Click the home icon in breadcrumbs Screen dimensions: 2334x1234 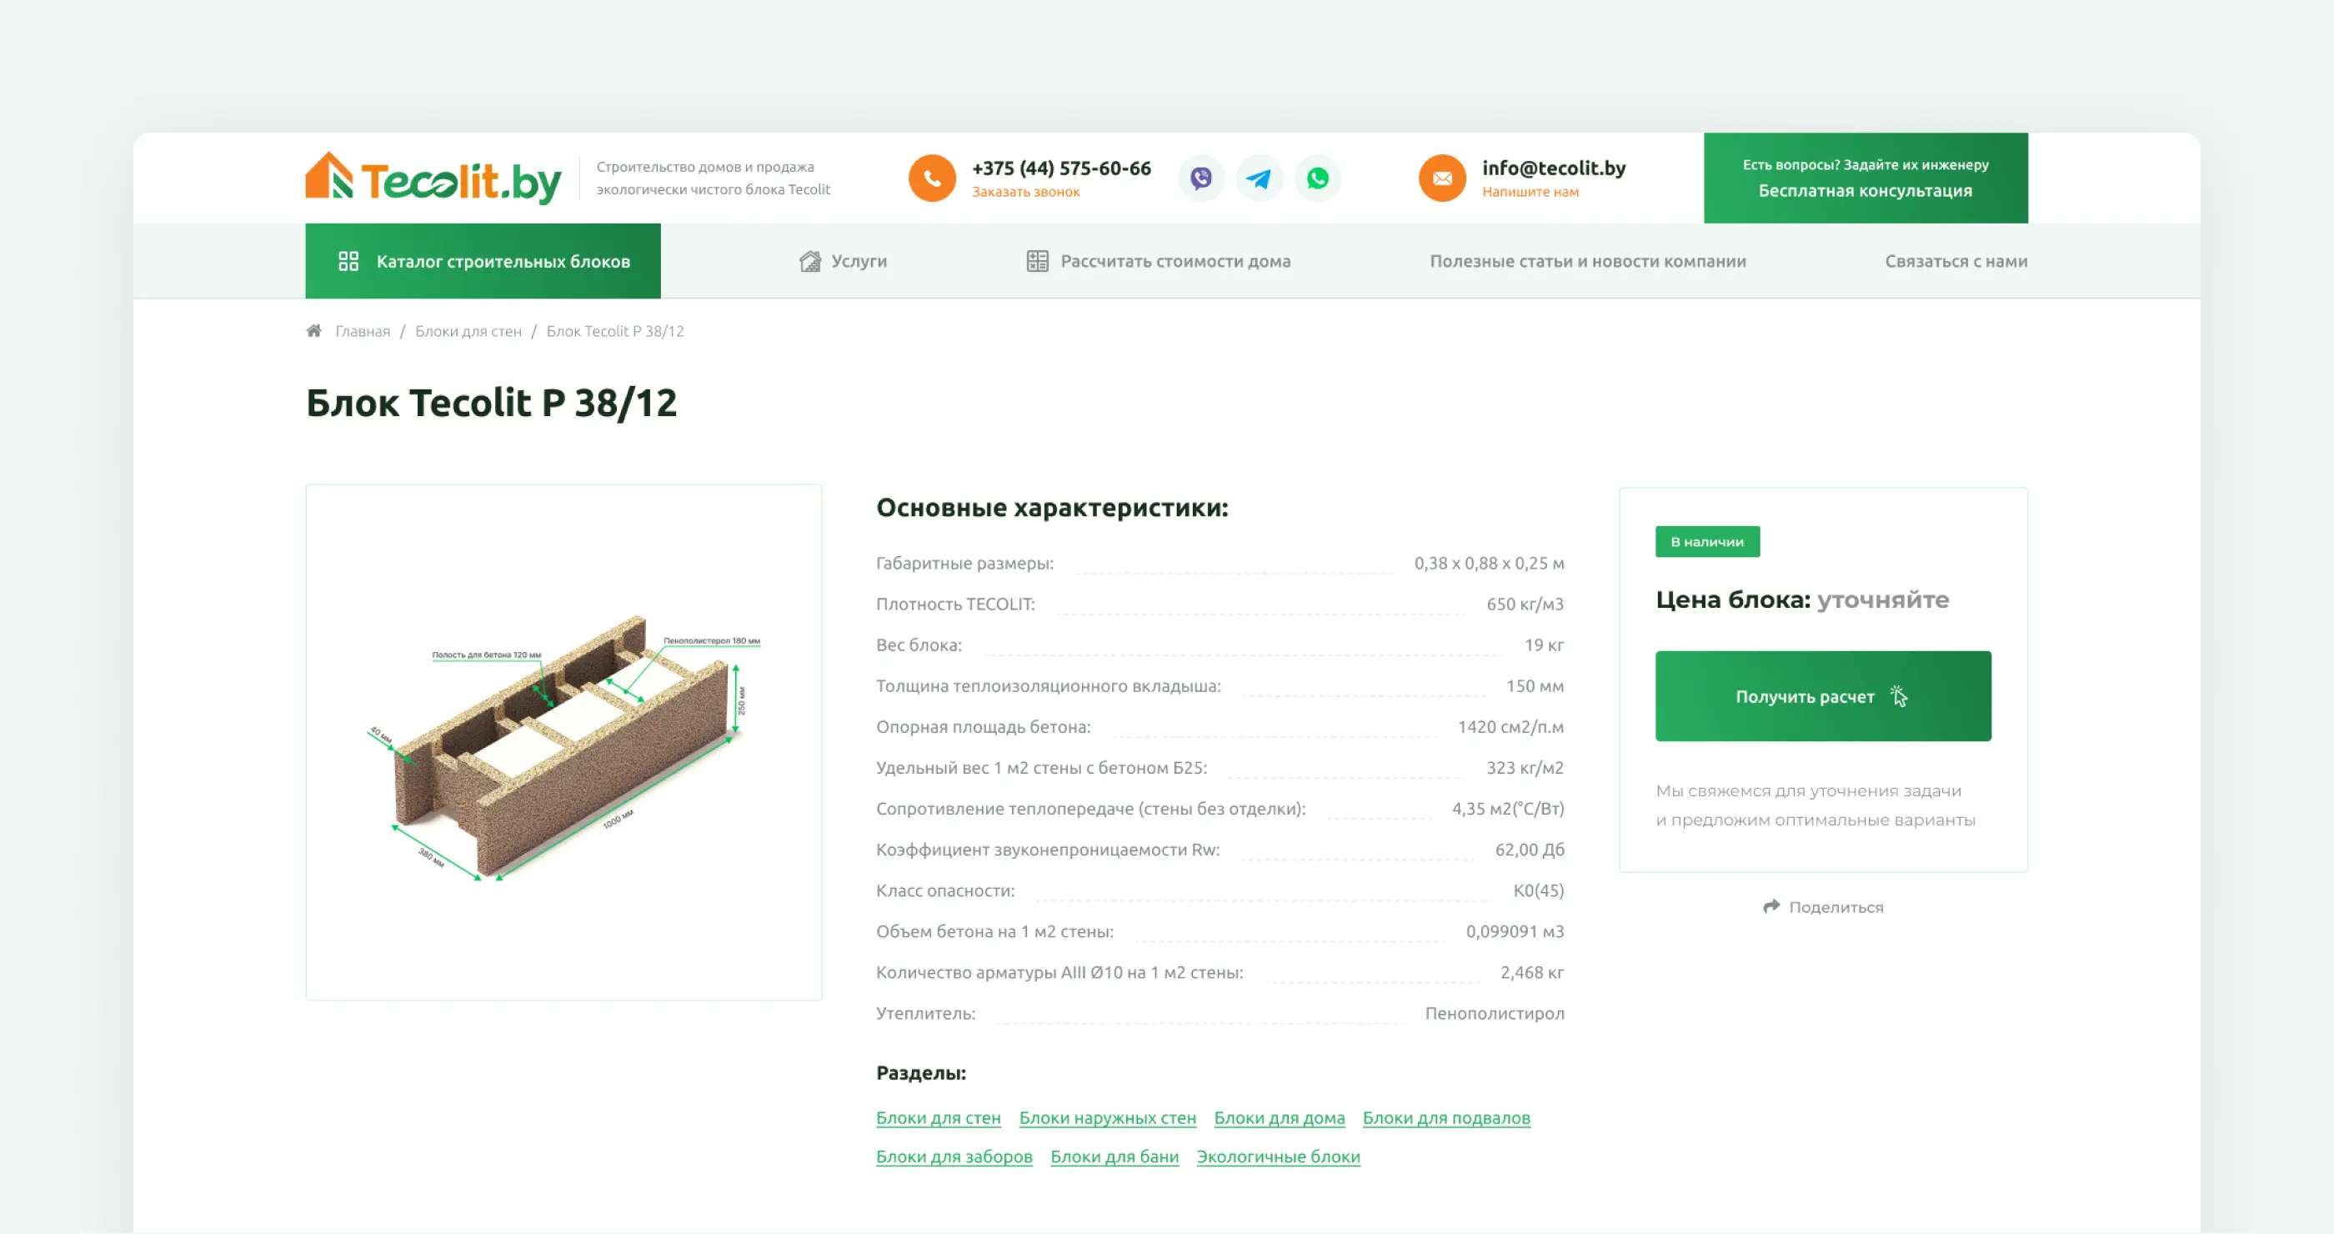313,330
